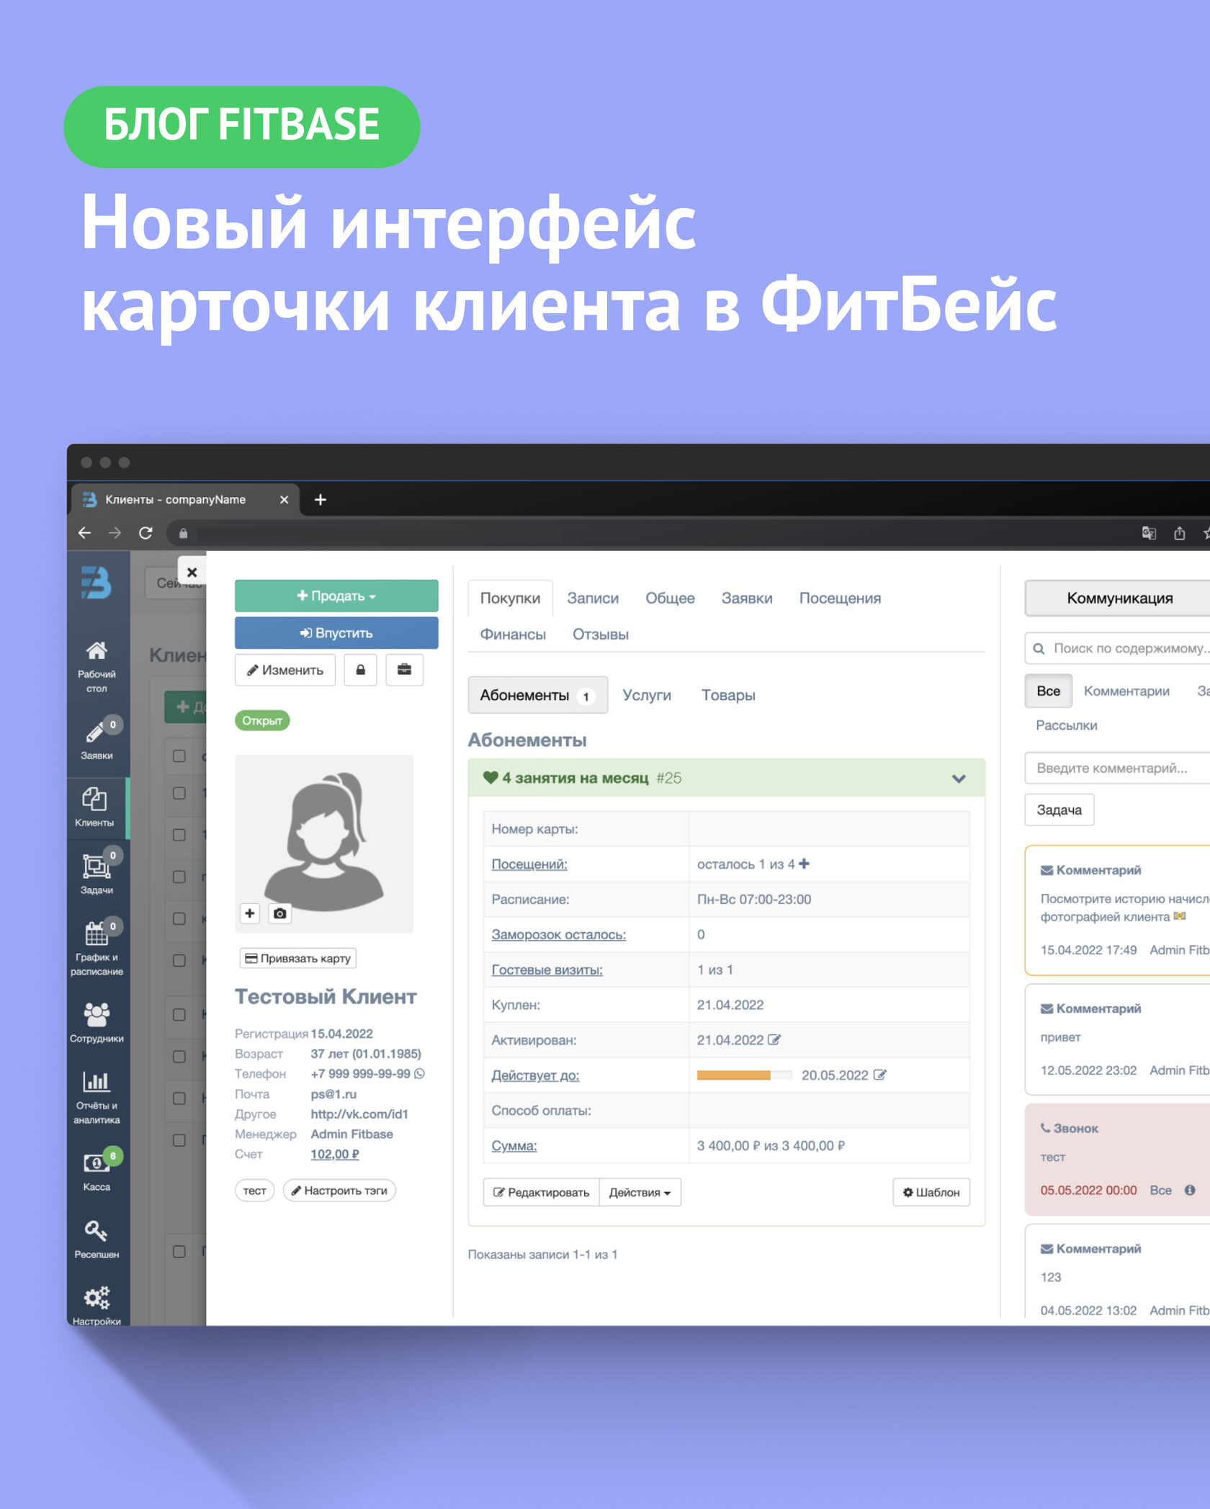
Task: Click the Редактировать button
Action: point(541,1192)
